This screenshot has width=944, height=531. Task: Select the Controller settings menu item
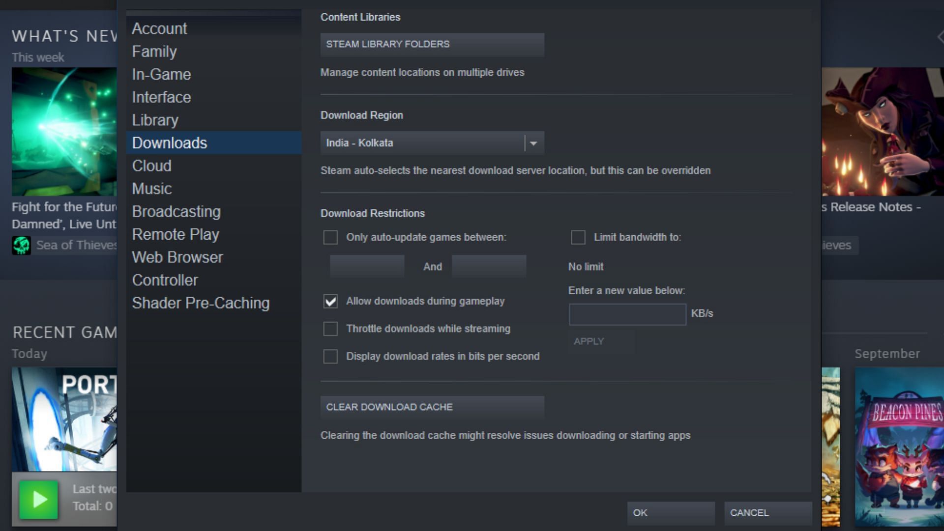164,280
